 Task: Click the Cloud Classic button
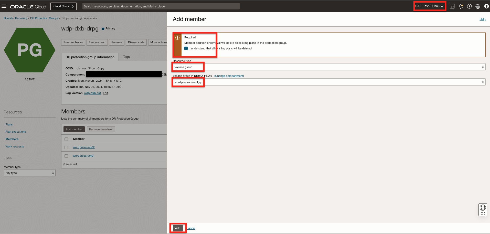63,6
